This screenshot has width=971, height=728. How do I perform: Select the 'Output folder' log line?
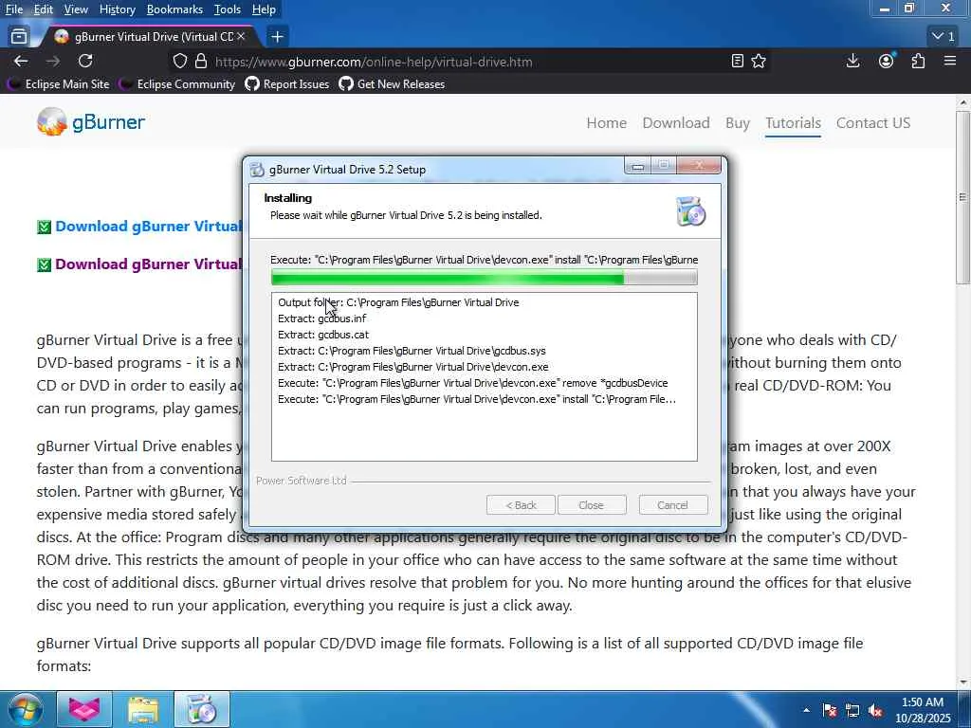tap(398, 302)
